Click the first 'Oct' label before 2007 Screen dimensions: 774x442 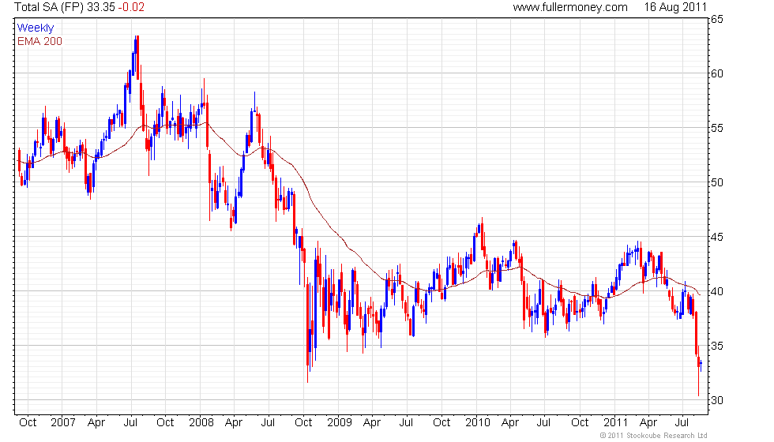28,423
